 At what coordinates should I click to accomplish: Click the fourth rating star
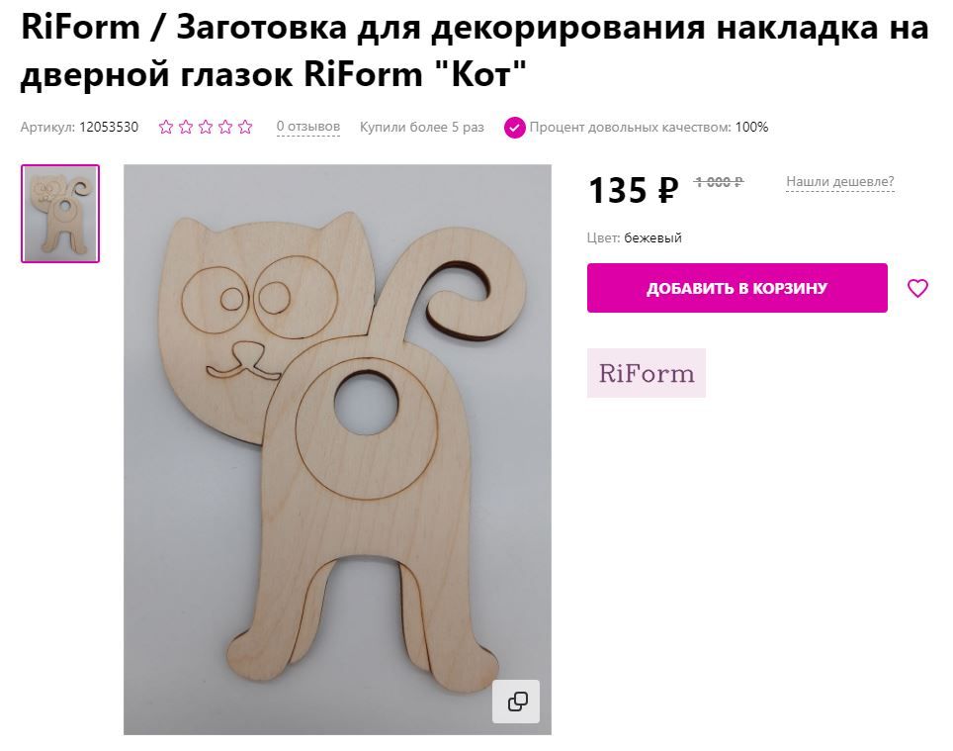click(225, 127)
